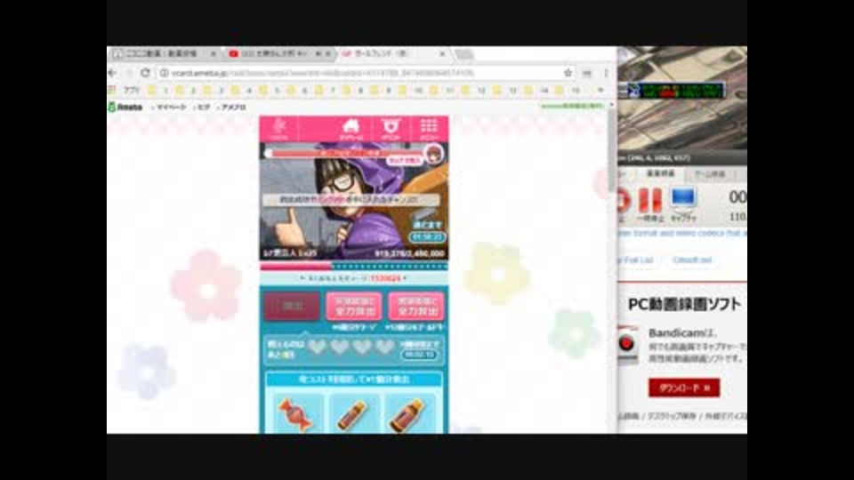
Task: Click the Bandicam red record logo icon
Action: 627,345
